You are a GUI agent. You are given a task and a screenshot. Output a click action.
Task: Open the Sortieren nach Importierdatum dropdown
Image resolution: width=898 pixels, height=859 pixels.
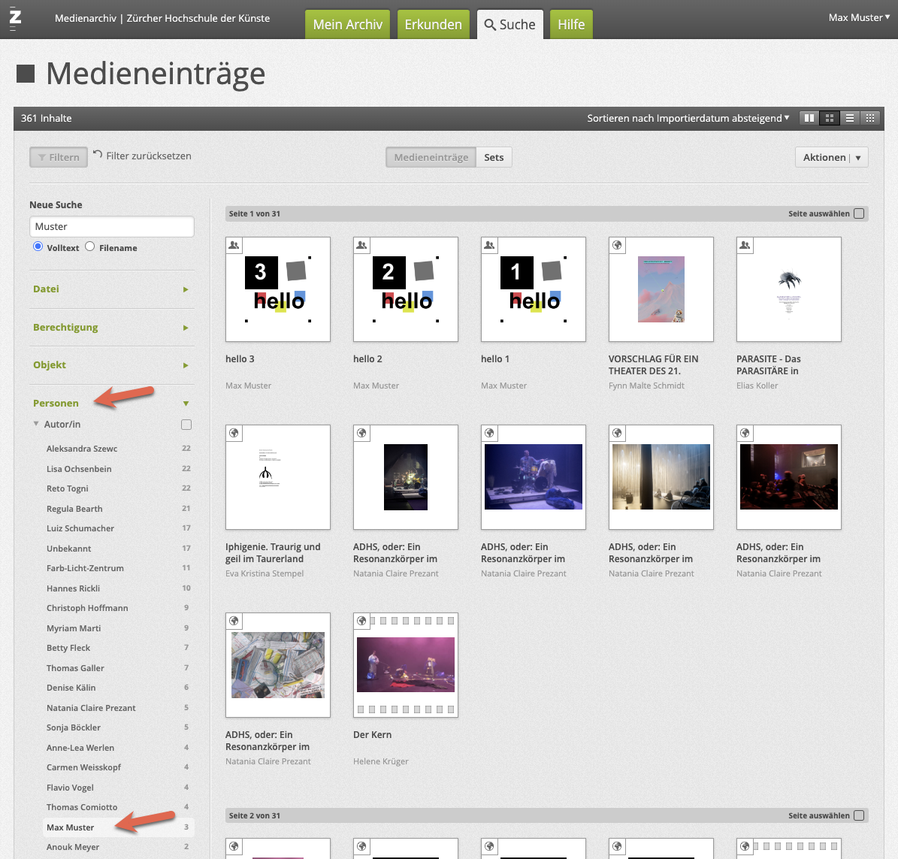[x=688, y=118]
